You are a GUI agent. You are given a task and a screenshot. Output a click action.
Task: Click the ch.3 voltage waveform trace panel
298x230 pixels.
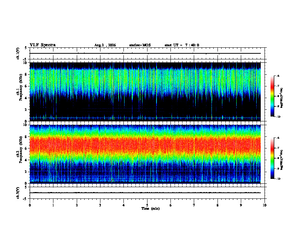[x=147, y=193]
